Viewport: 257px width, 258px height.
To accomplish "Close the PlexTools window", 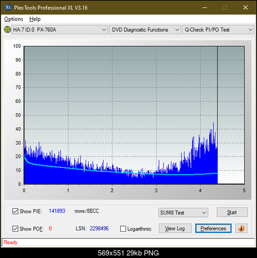I will [245, 8].
